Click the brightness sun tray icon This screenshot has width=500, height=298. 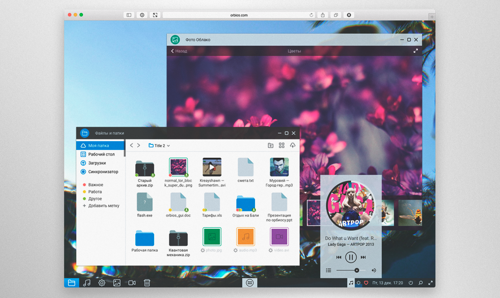pos(358,283)
